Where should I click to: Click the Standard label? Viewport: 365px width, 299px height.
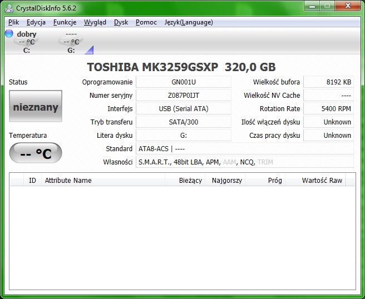(x=119, y=148)
